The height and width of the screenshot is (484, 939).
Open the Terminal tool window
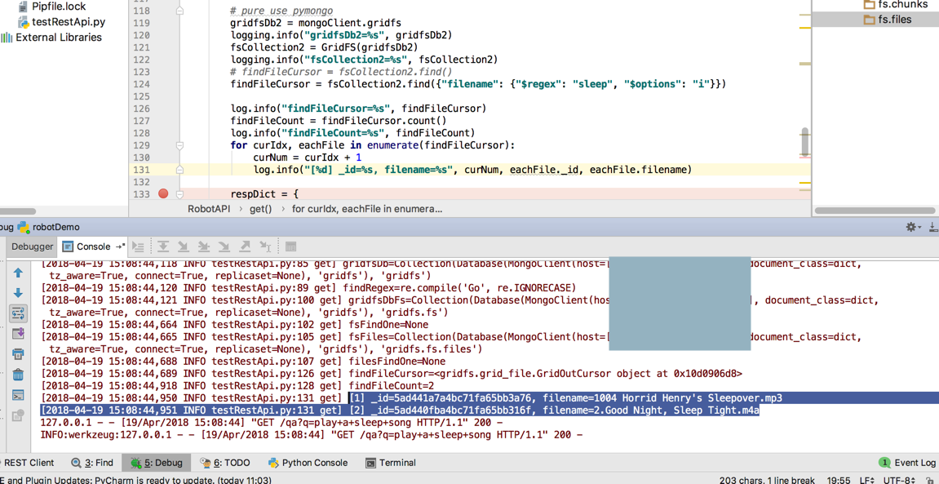390,463
